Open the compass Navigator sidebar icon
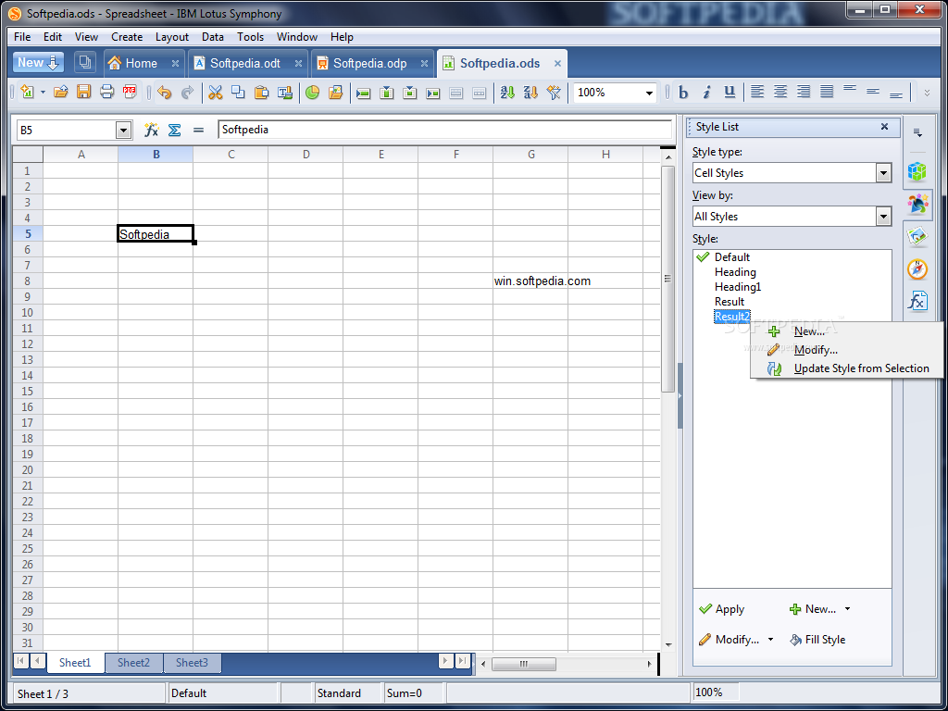 pos(917,269)
